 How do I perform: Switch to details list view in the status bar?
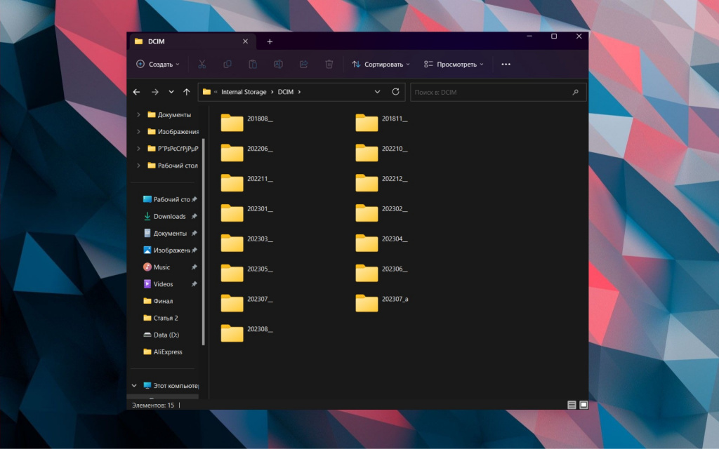click(x=572, y=405)
